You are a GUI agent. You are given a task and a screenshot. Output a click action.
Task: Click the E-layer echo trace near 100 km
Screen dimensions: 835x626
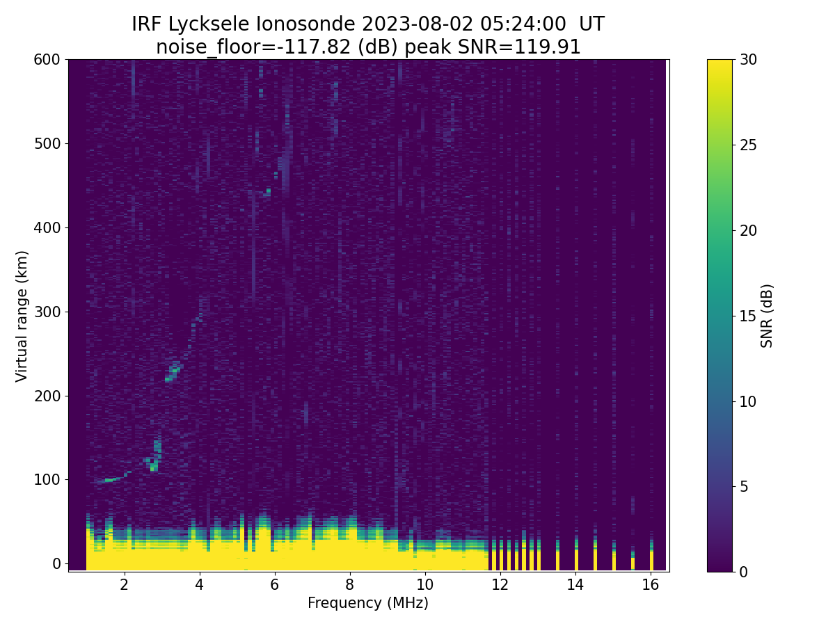click(110, 480)
